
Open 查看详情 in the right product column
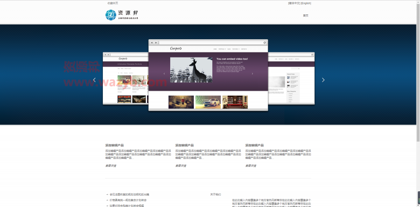(x=251, y=166)
